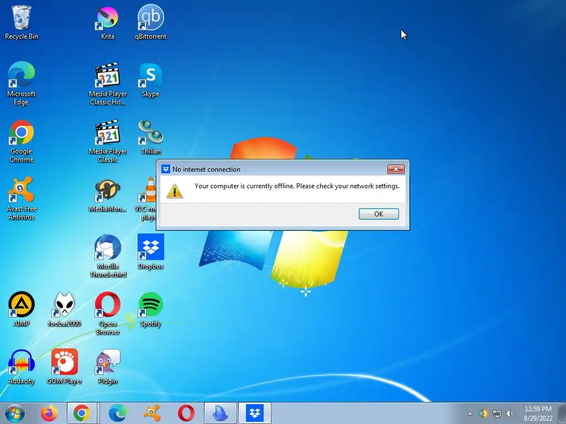Select the GOM Player desktop shortcut
This screenshot has height=424, width=566.
coord(64,367)
